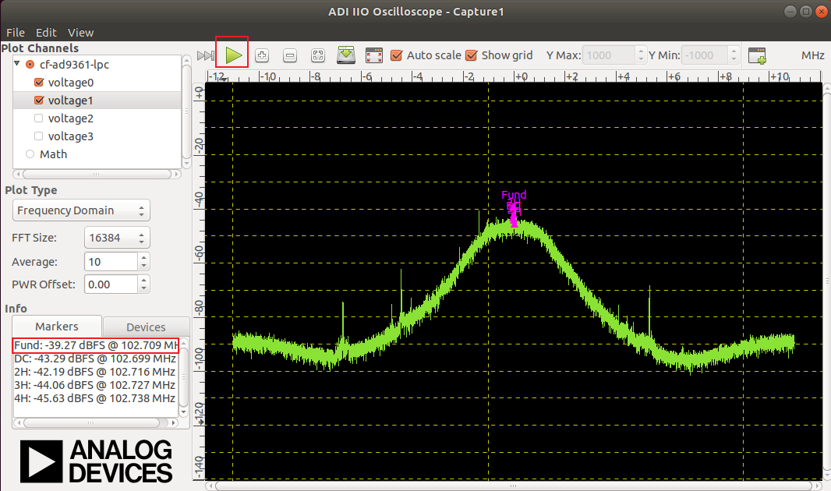Open the View menu
The width and height of the screenshot is (831, 491).
[80, 33]
